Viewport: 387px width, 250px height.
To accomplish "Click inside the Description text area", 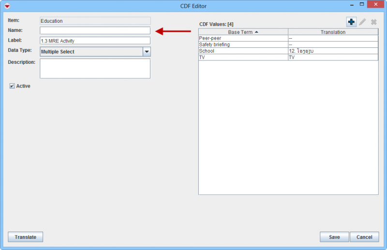I will coord(95,69).
